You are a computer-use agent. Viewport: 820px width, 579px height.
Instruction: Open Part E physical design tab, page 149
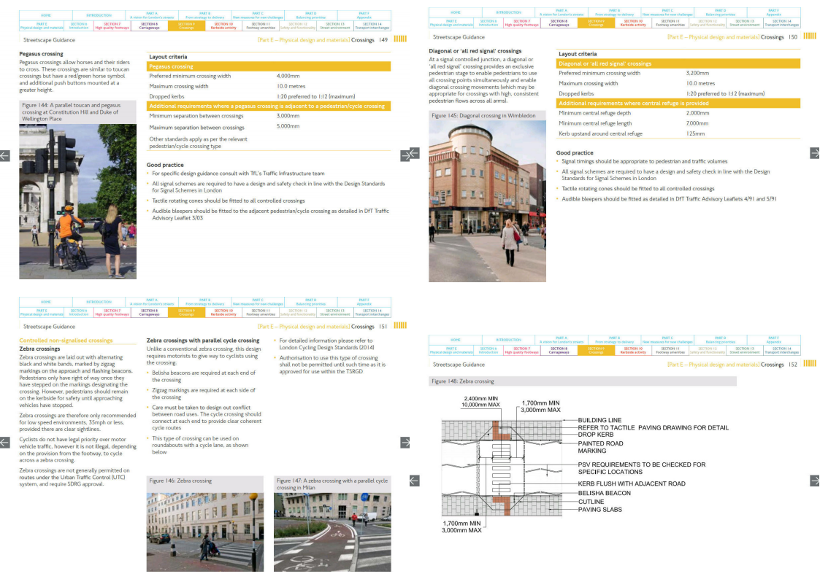click(x=42, y=26)
